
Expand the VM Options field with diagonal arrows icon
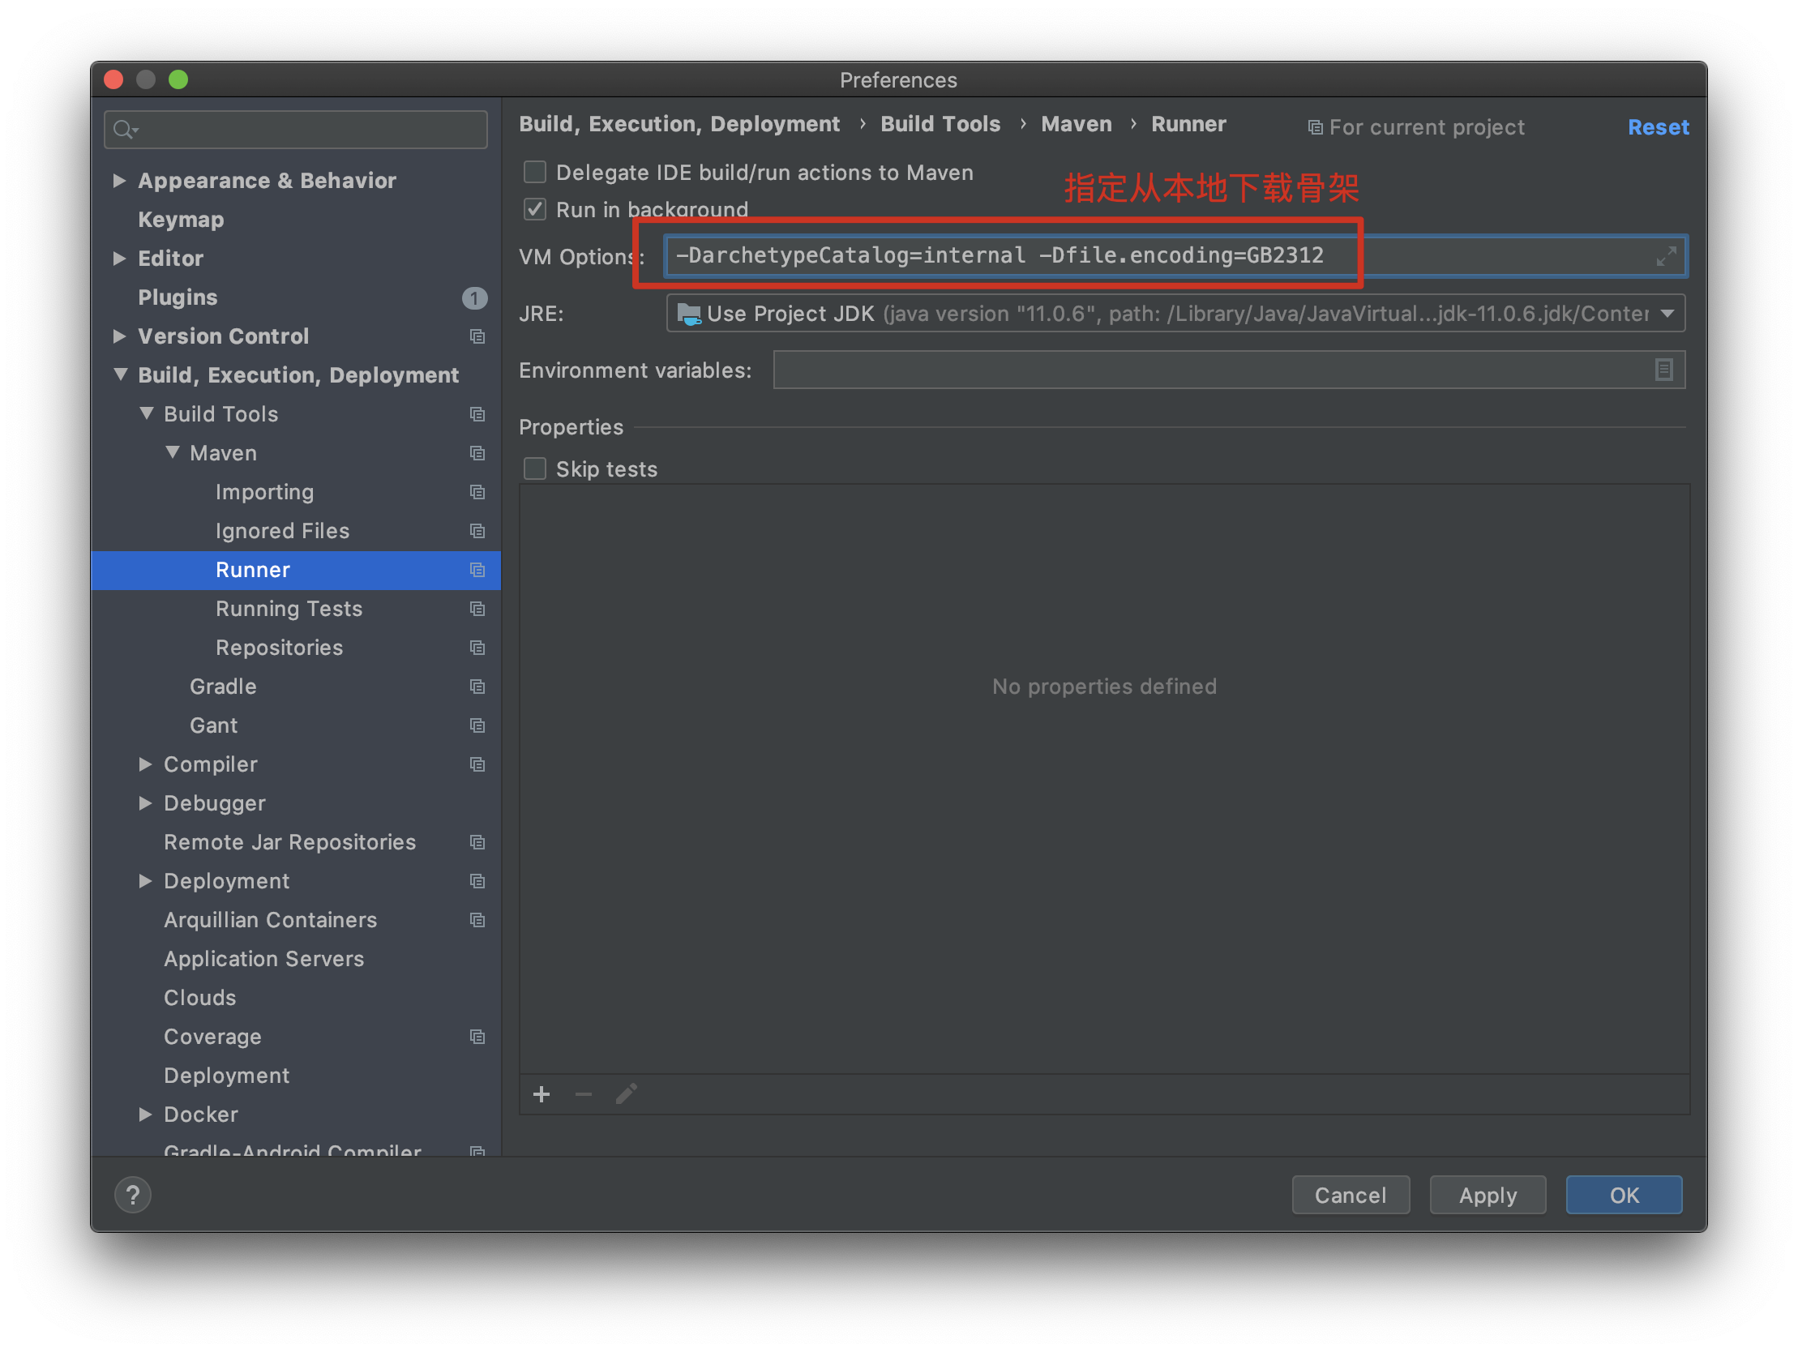pos(1667,255)
